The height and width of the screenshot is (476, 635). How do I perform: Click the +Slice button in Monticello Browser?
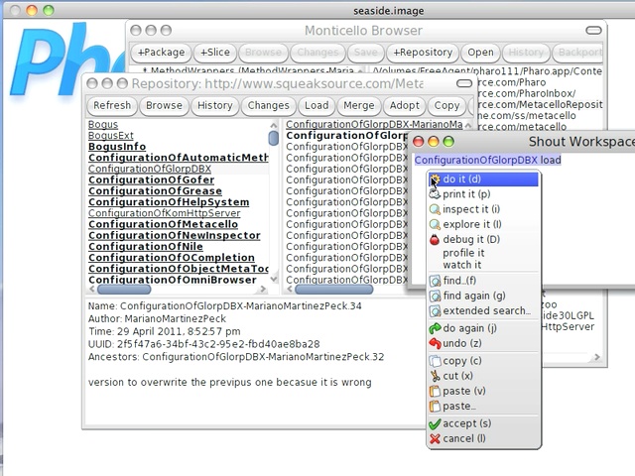(x=215, y=53)
